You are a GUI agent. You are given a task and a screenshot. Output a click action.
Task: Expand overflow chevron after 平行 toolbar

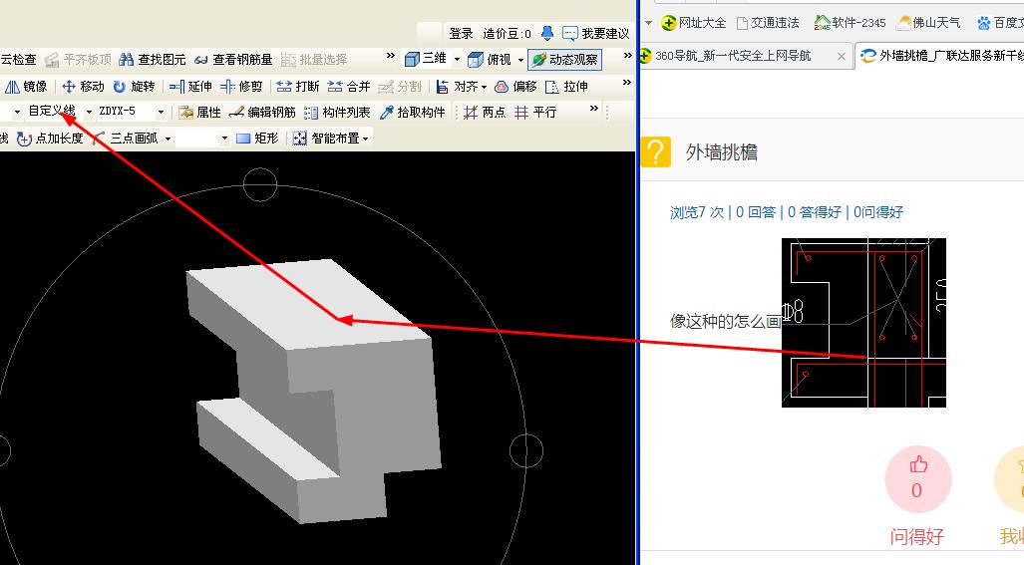[593, 109]
